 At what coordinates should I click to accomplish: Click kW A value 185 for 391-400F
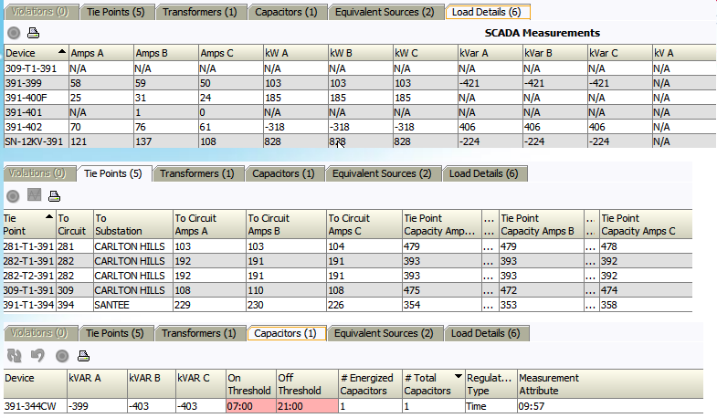(x=295, y=98)
